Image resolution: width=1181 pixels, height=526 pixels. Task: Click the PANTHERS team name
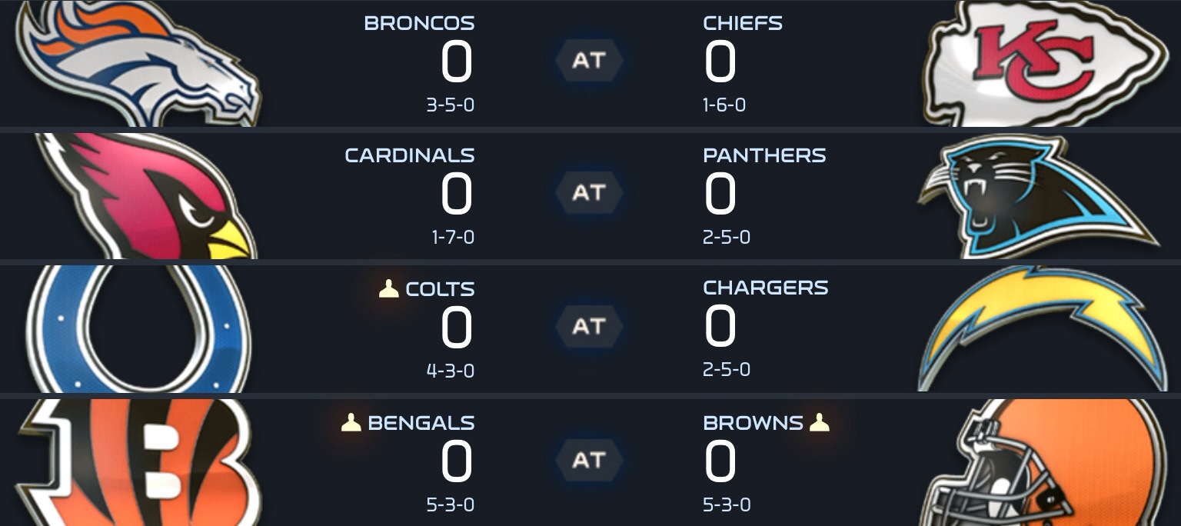(764, 155)
